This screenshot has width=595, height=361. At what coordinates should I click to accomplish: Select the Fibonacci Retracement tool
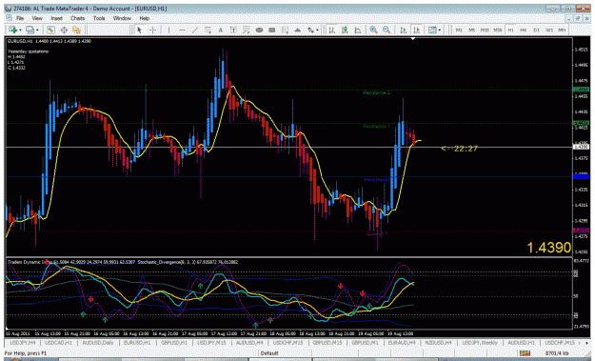tap(247, 30)
